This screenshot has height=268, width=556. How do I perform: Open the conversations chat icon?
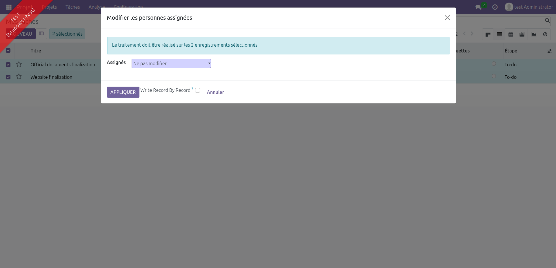pos(478,7)
